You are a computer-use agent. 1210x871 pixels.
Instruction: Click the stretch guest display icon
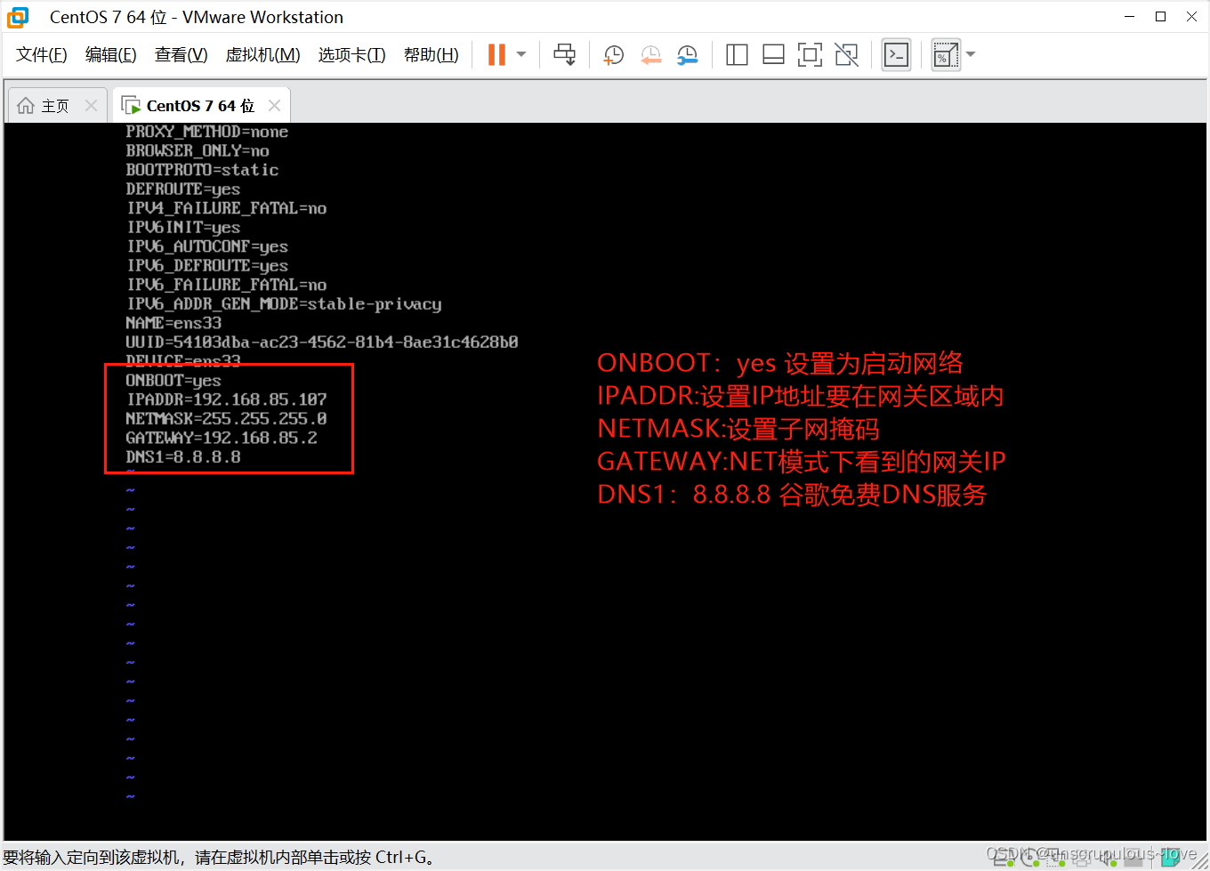pos(946,55)
